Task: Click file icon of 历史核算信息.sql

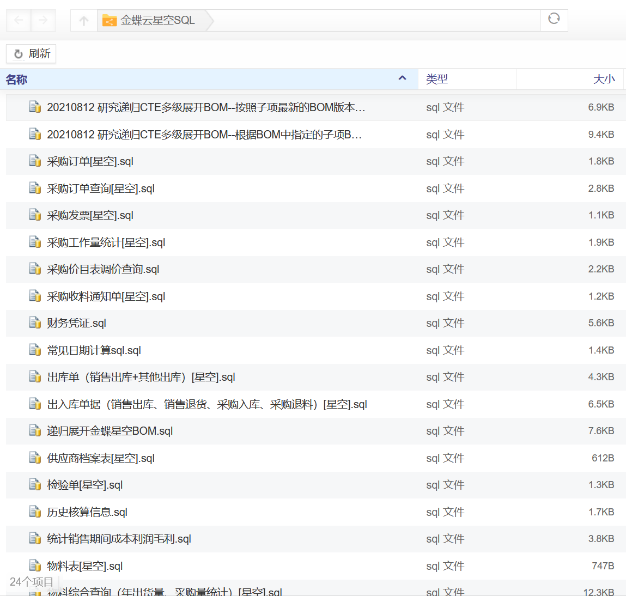Action: point(35,512)
